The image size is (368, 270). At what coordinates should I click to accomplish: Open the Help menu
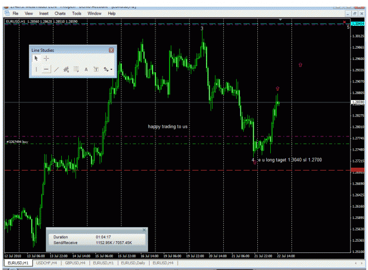coord(112,14)
